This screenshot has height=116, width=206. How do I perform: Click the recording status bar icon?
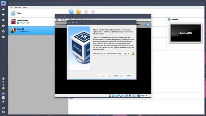(130, 96)
